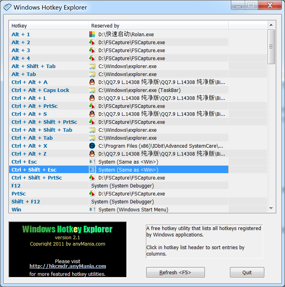Select the Ctrl + Alt + L hotkey entry
This screenshot has width=285, height=287.
tap(119, 98)
